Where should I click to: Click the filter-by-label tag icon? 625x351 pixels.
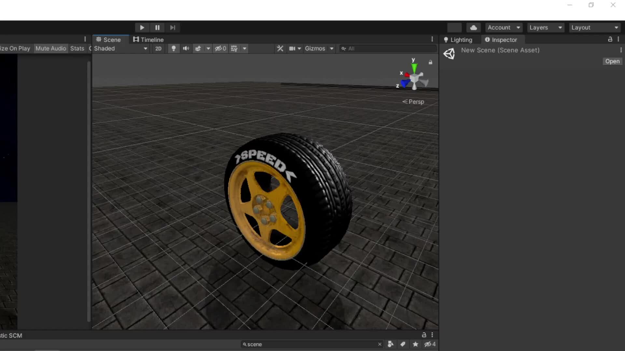403,344
